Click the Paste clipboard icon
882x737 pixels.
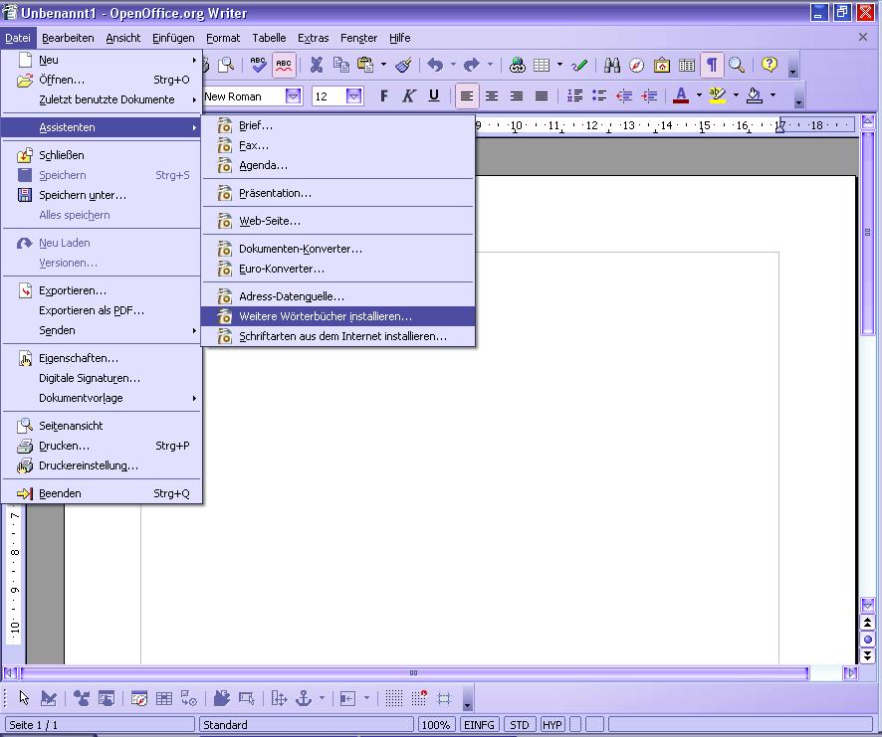[365, 66]
